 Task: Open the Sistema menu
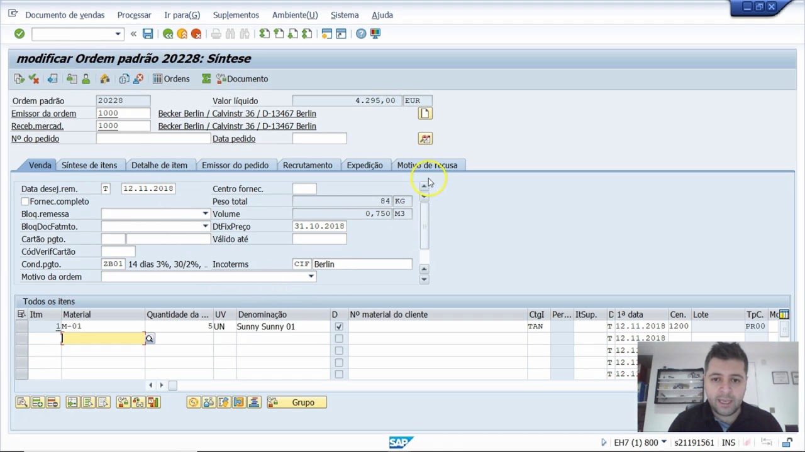[x=345, y=15]
